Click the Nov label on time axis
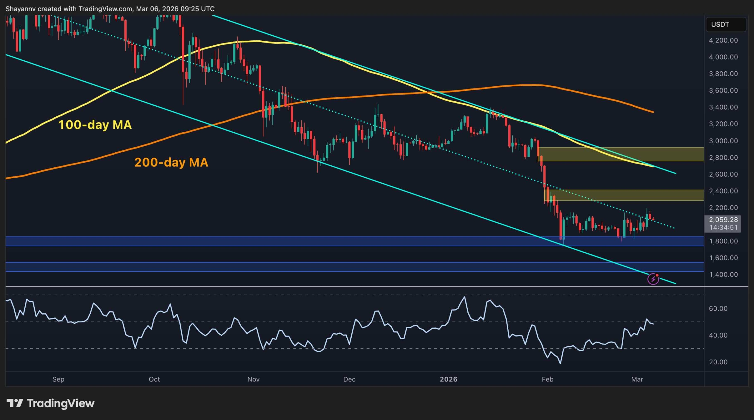This screenshot has height=420, width=754. tap(253, 379)
